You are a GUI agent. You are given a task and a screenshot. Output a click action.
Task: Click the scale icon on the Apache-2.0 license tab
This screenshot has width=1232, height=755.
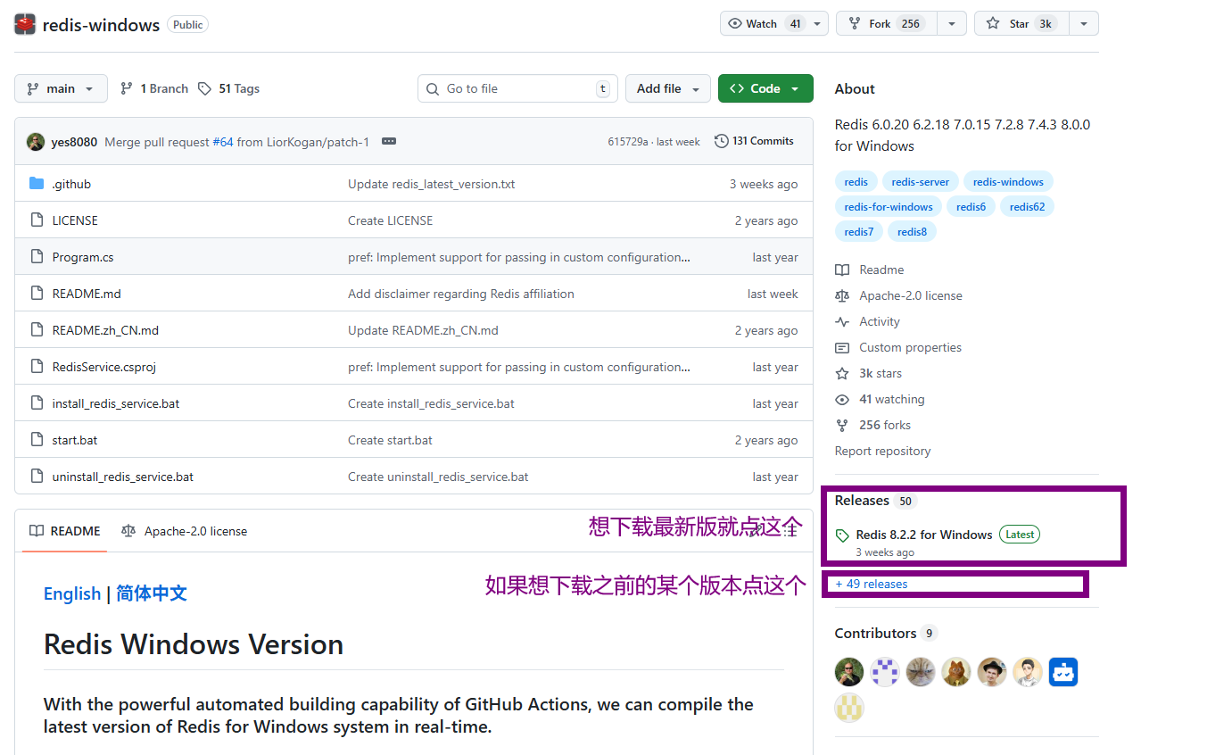pyautogui.click(x=128, y=531)
